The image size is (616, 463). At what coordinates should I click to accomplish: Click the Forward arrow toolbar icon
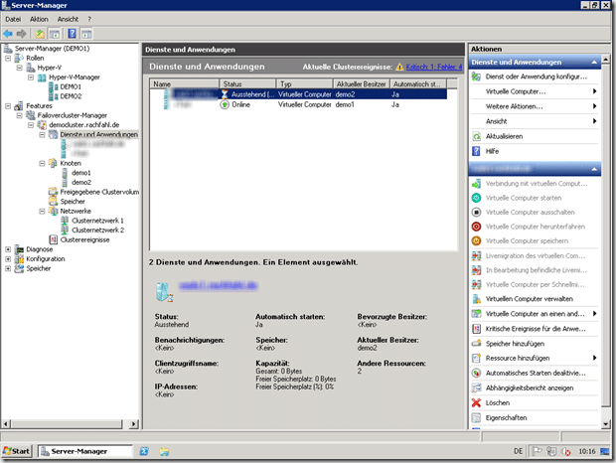(x=22, y=34)
